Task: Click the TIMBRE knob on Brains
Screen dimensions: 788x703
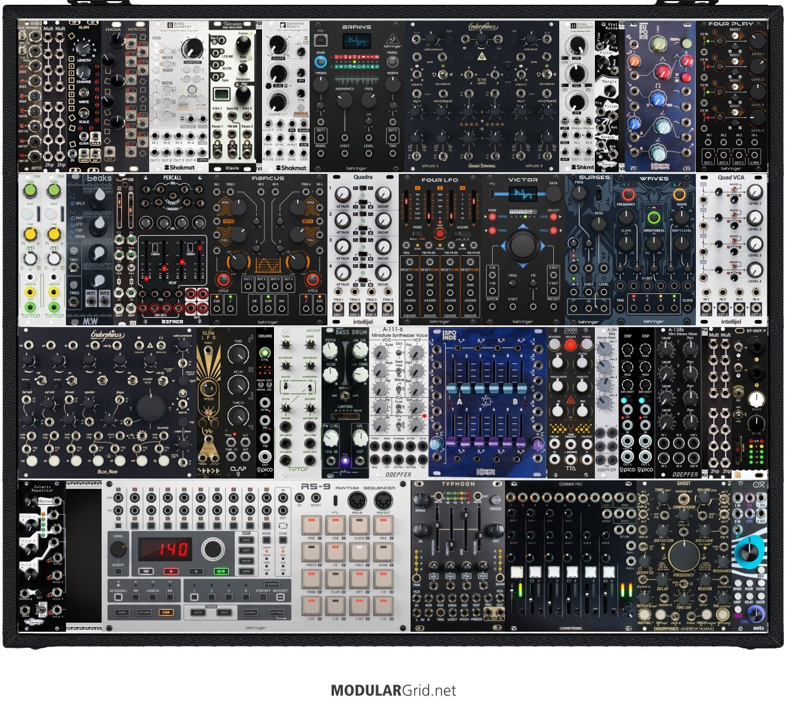Action: coord(321,84)
